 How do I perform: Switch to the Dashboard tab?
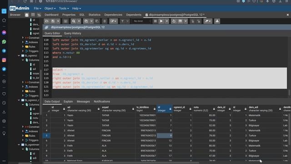51,15
